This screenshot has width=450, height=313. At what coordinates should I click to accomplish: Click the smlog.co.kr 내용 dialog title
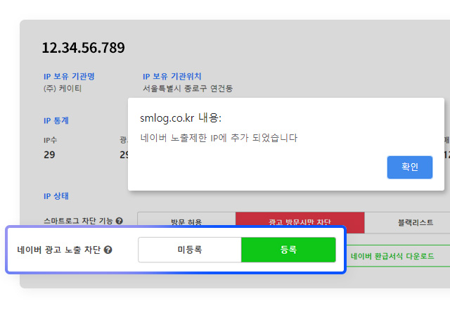click(181, 118)
